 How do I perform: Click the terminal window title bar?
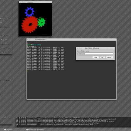tap(71, 40)
